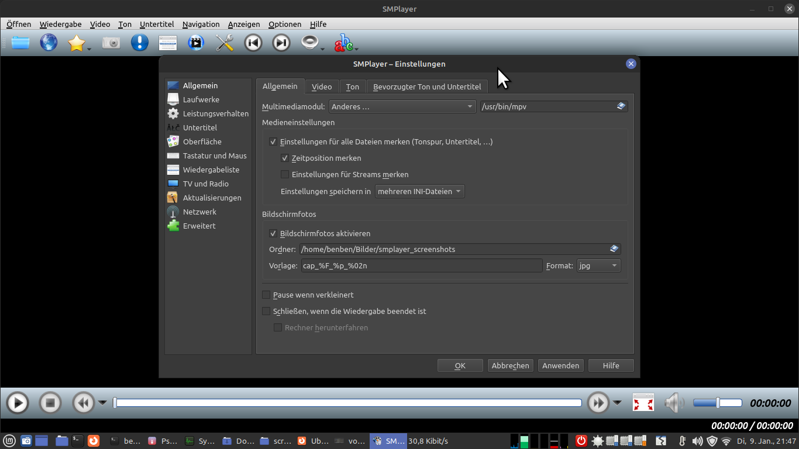Open Leistungsverhalten settings section
799x449 pixels.
(208, 113)
